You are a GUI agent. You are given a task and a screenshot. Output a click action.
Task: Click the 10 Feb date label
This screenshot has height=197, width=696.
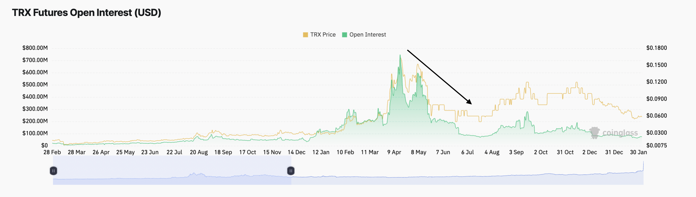[x=345, y=152]
